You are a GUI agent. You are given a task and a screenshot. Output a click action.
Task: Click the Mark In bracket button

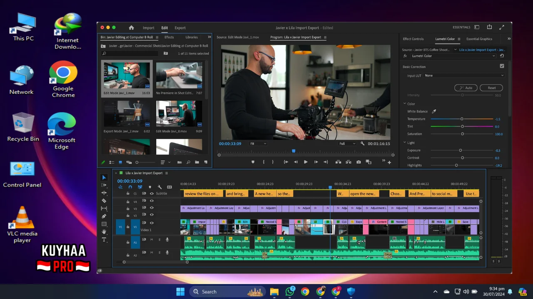point(263,162)
